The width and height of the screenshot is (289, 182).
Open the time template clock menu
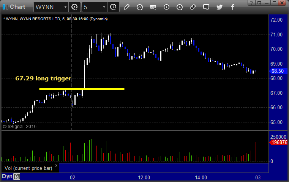tap(113, 7)
